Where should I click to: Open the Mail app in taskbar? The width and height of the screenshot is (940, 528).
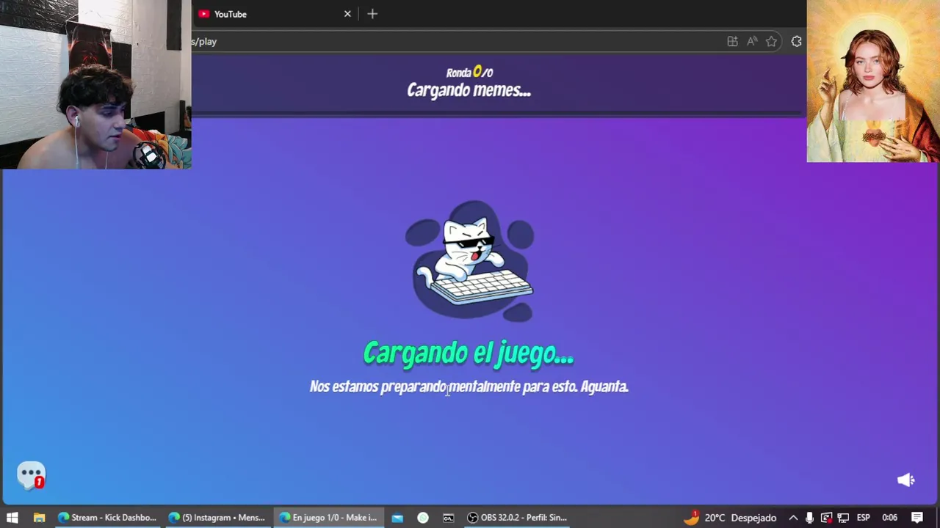tap(397, 518)
